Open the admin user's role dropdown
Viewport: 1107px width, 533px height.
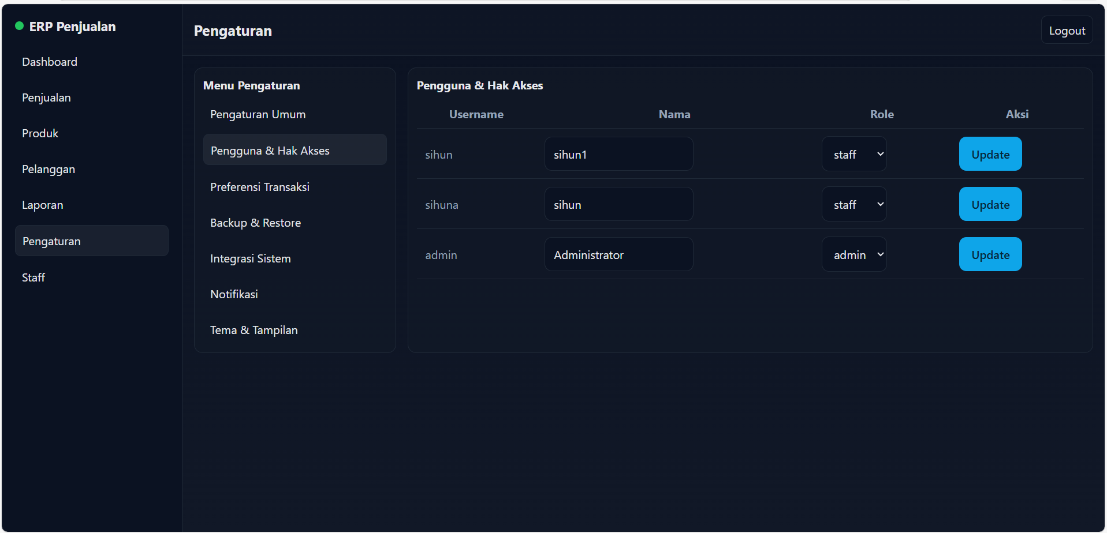tap(853, 254)
